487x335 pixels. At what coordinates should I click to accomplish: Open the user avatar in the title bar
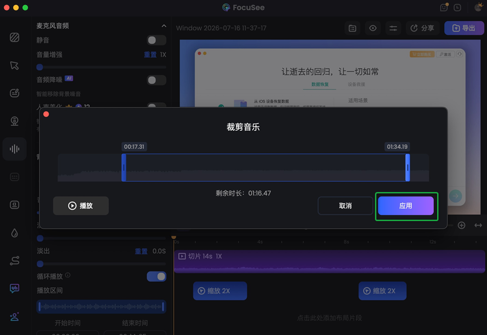(x=479, y=7)
